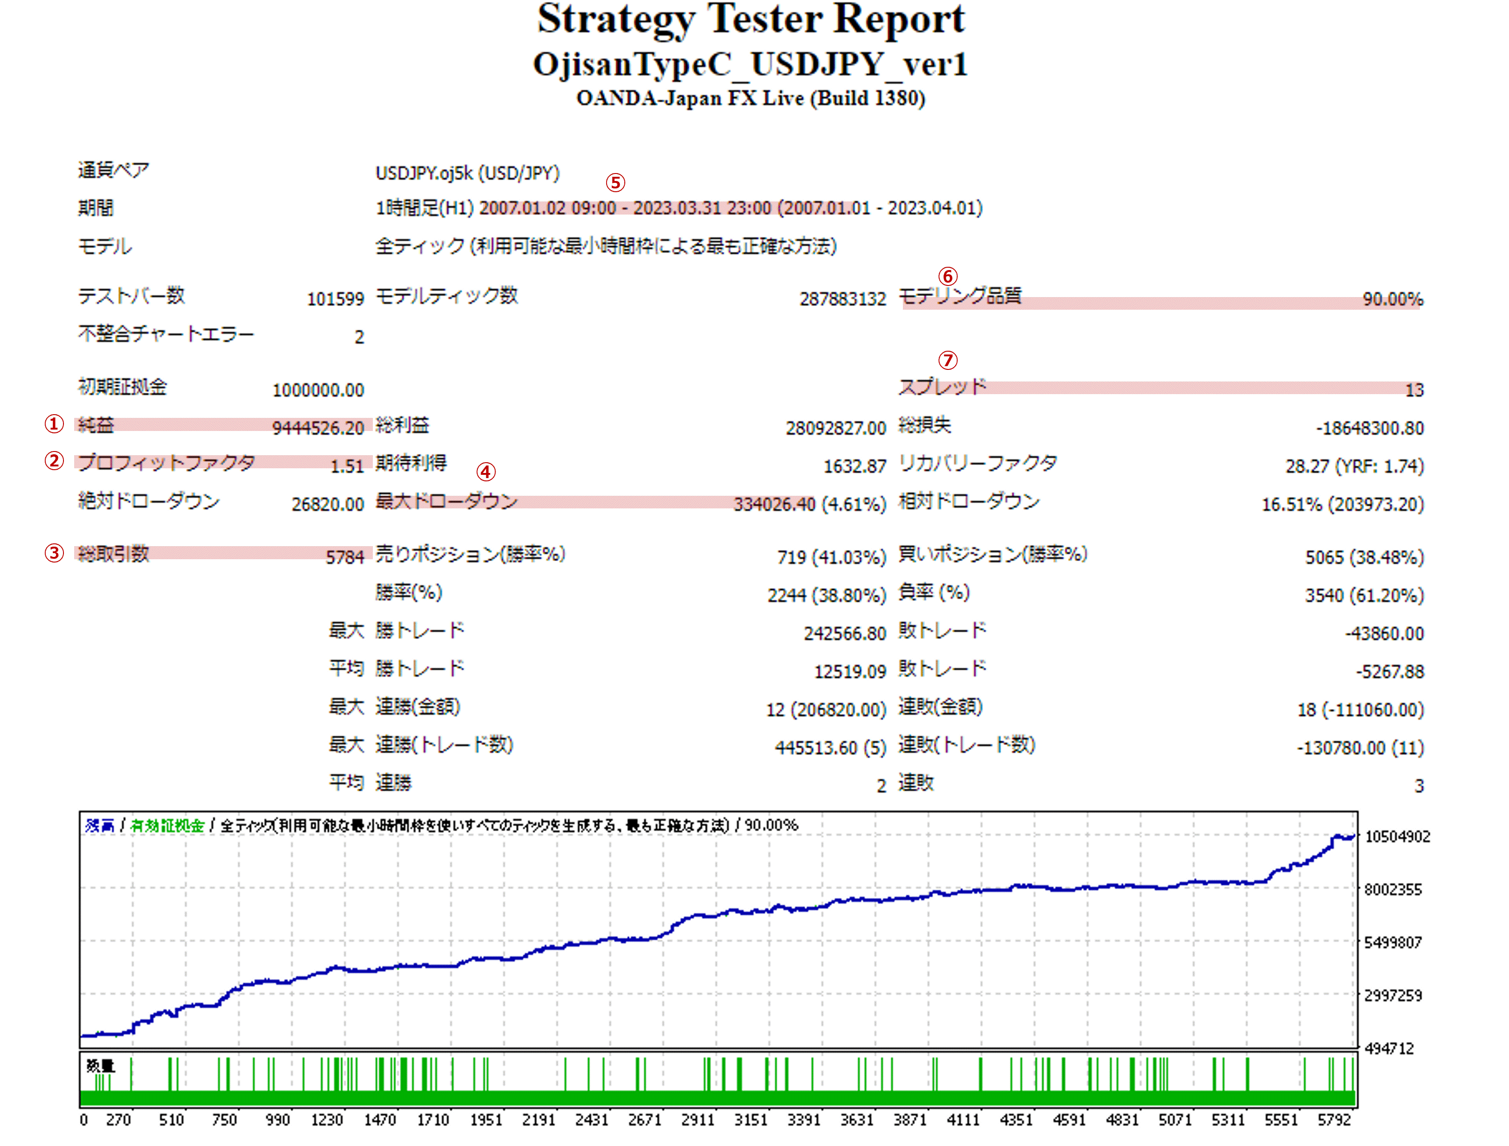Click the blue 残高 legend label

[x=100, y=826]
